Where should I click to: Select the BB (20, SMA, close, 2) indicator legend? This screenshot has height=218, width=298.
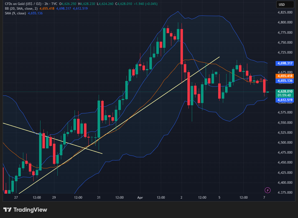point(22,9)
